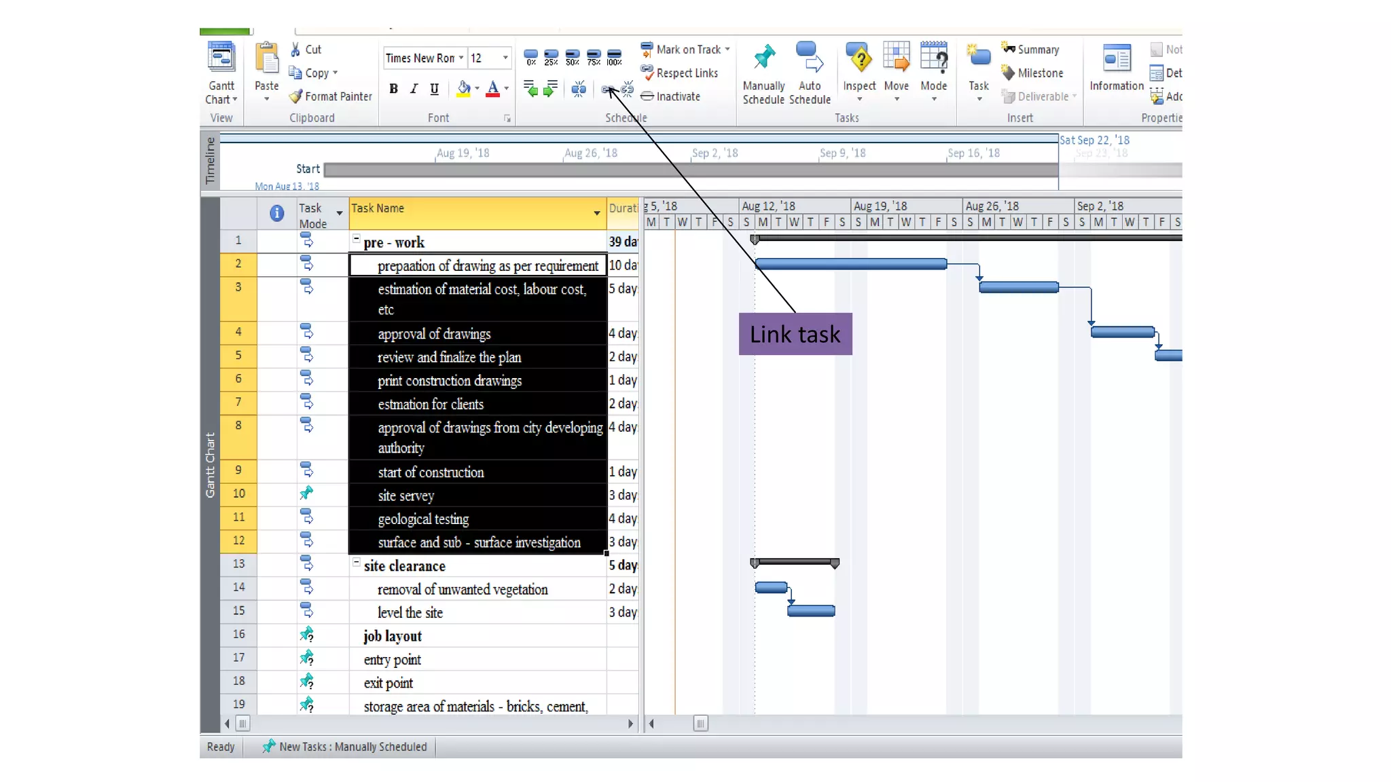
Task: Toggle bold formatting
Action: (393, 89)
